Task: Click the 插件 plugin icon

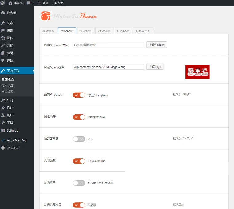Action: tap(3, 108)
